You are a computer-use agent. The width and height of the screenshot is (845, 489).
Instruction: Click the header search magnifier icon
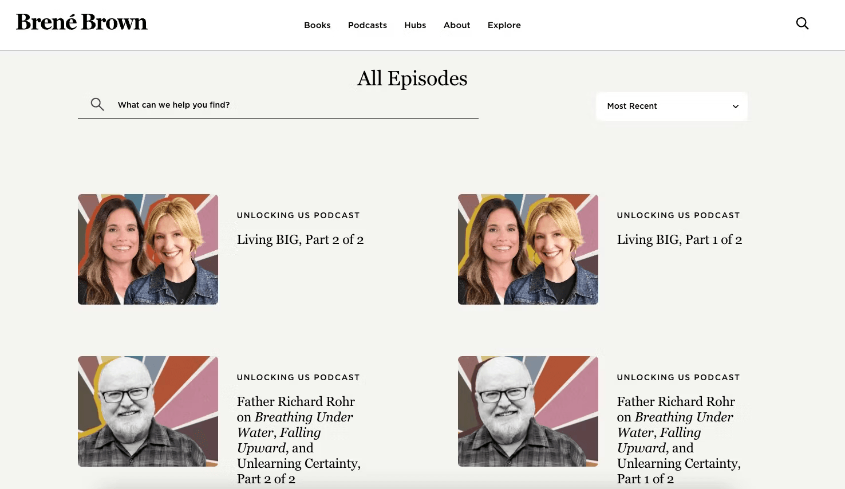[x=803, y=23]
